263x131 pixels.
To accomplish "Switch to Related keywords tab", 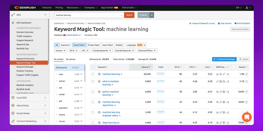I will click(x=119, y=45).
